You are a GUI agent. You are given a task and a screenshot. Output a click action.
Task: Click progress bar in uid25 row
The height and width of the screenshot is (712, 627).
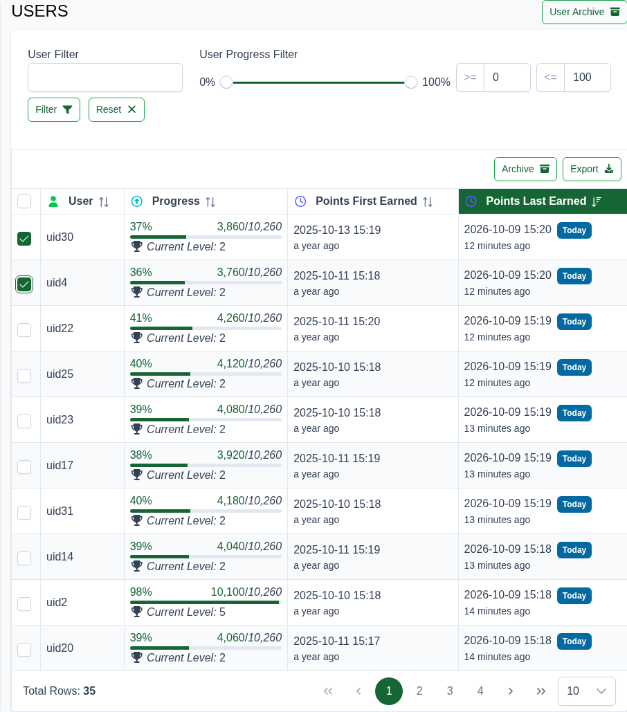[x=206, y=374]
